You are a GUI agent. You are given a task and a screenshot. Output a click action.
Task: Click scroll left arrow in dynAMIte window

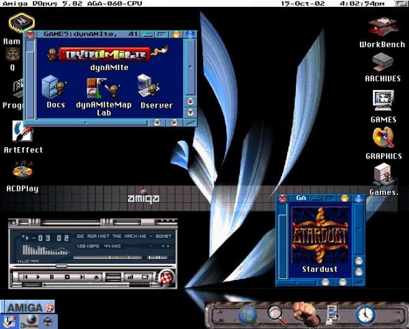pos(157,123)
